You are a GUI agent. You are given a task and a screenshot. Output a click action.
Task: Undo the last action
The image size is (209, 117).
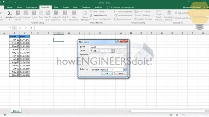[4, 2]
